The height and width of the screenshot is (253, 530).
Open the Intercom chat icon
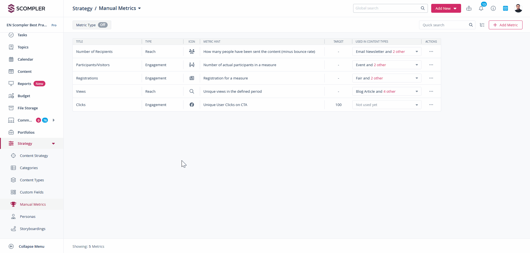point(505,8)
